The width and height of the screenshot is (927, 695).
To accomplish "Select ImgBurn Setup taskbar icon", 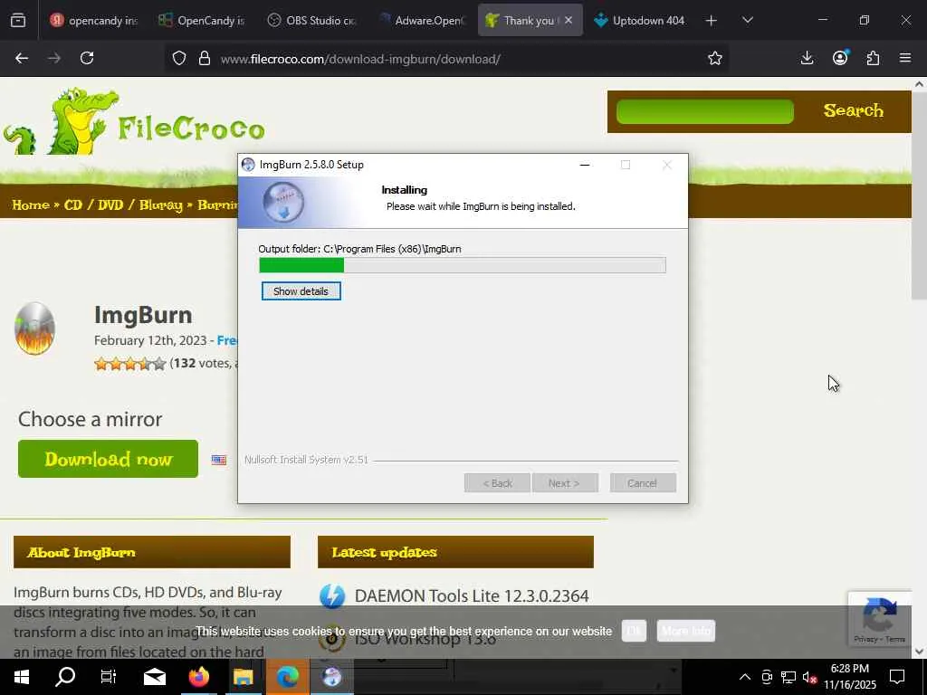I will point(332,677).
